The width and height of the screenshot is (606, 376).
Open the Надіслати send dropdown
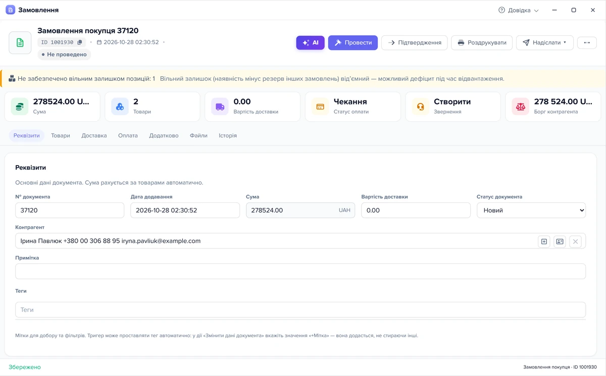click(x=544, y=43)
